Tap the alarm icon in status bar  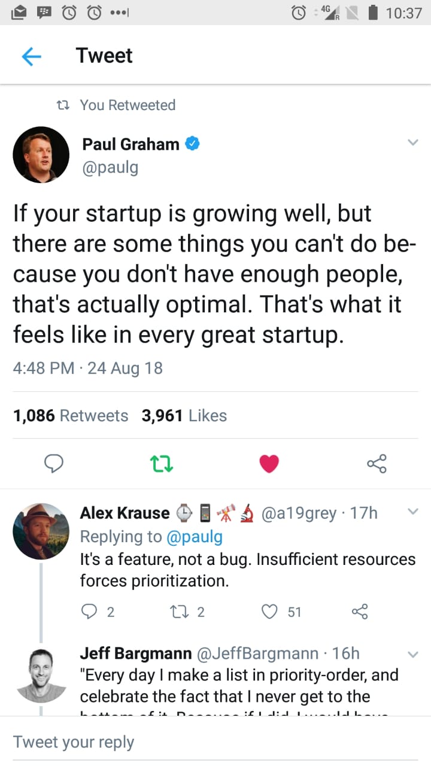tap(298, 13)
